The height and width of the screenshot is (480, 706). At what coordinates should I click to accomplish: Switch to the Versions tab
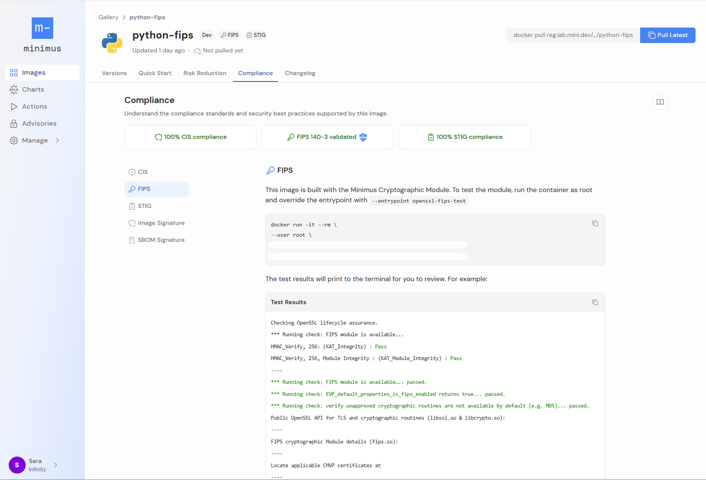[114, 73]
